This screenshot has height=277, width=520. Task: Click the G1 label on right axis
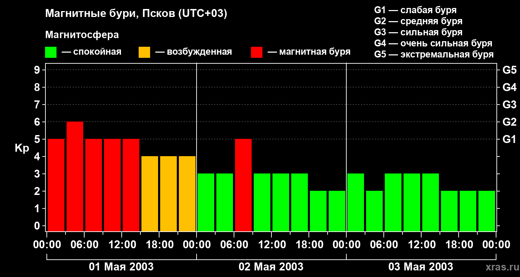[x=510, y=139]
